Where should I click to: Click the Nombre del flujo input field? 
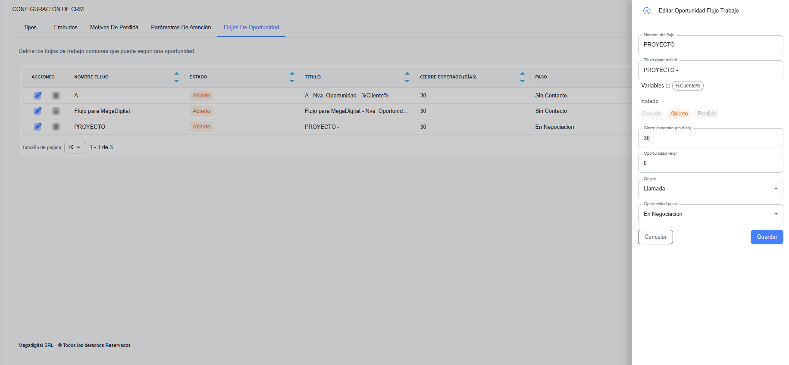point(710,45)
